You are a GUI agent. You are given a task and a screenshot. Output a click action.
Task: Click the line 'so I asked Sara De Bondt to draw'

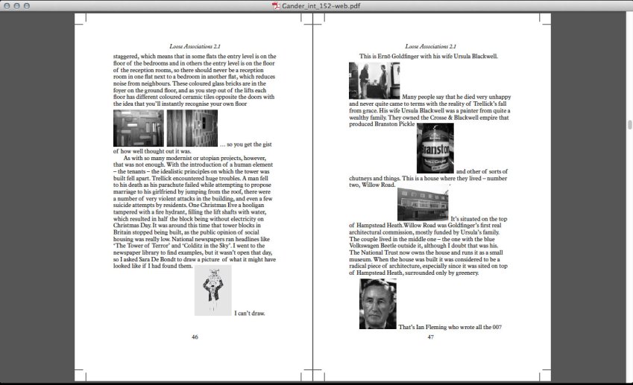point(195,259)
